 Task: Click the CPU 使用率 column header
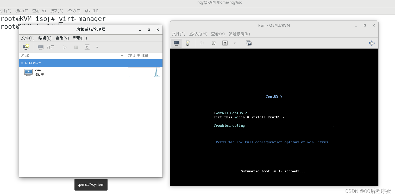144,56
